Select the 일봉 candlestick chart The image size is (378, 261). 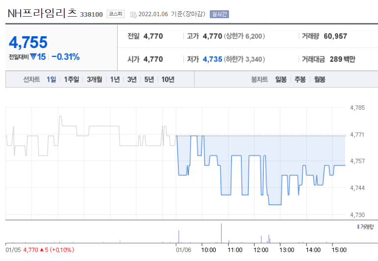(x=281, y=79)
